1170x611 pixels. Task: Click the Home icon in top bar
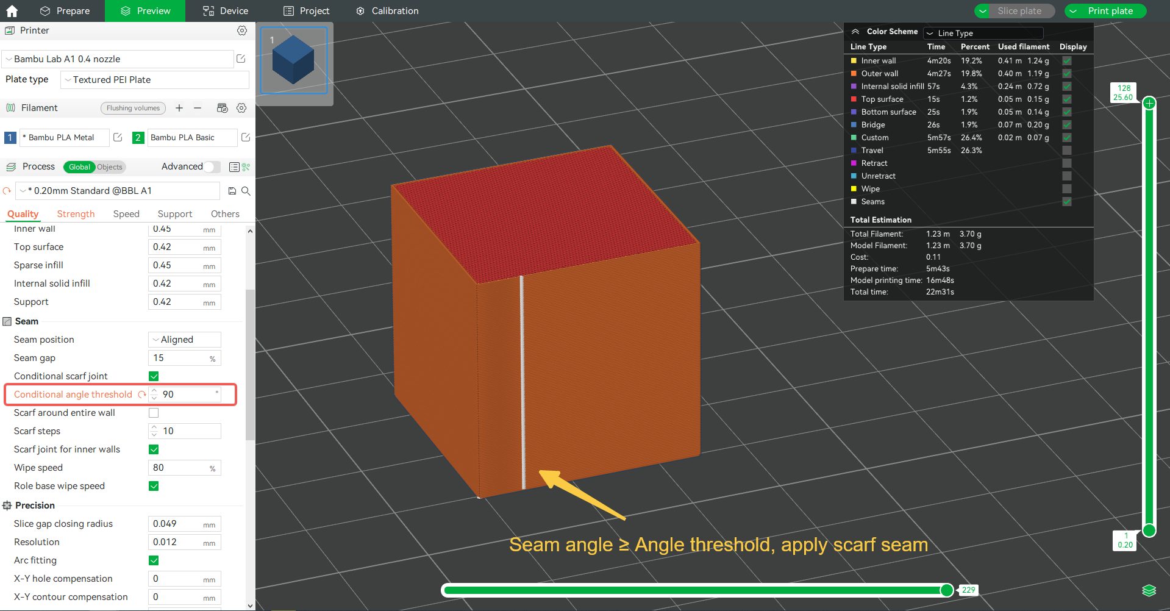(12, 11)
